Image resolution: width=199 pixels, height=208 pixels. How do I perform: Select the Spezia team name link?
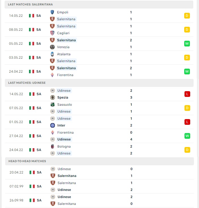click(63, 97)
